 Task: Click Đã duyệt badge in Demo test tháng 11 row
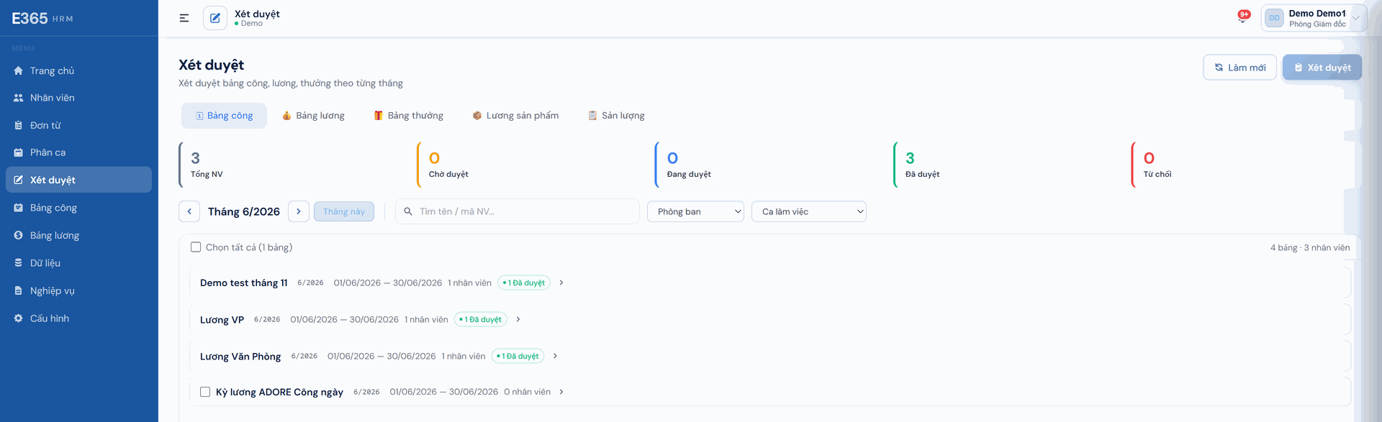[x=524, y=283]
